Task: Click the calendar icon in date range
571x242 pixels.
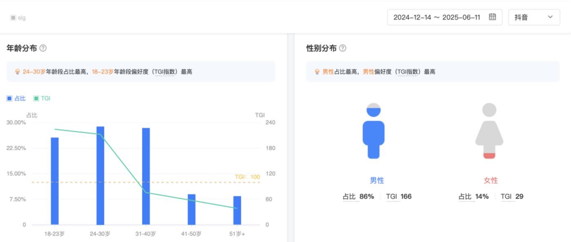Action: pos(493,17)
